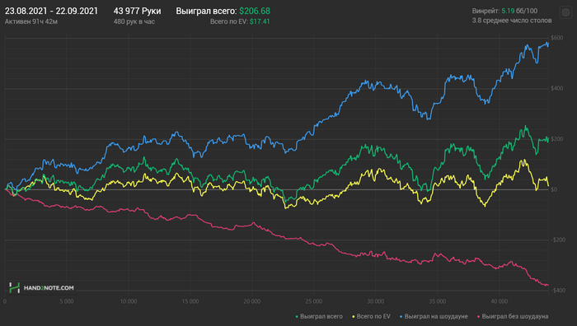This screenshot has height=326, width=577.
Task: Click the 35 000 x-axis label
Action: [438, 301]
